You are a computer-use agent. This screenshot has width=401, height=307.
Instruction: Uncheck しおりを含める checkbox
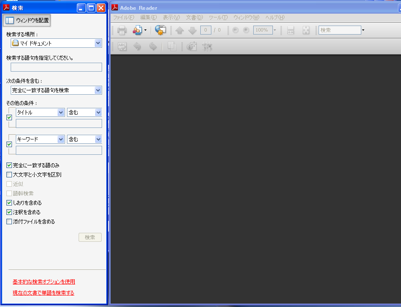[9, 203]
